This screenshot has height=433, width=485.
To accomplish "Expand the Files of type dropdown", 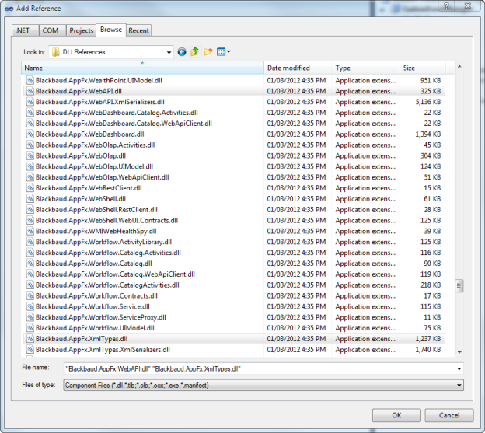I will [x=459, y=386].
